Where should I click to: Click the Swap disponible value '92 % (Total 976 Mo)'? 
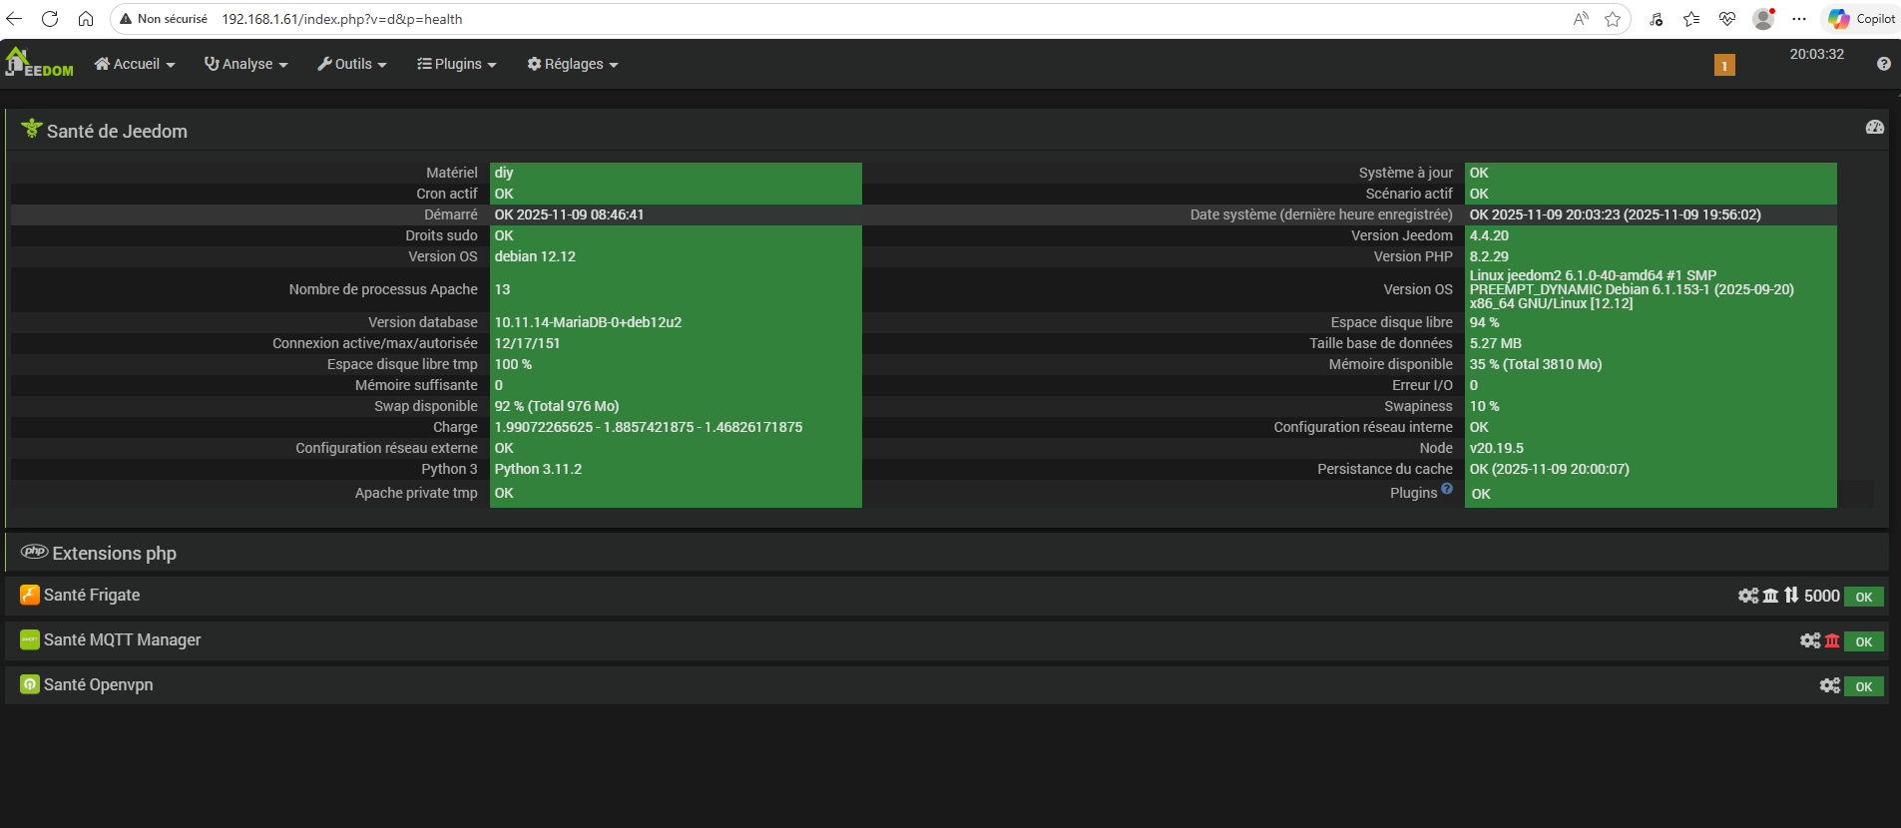coord(557,406)
